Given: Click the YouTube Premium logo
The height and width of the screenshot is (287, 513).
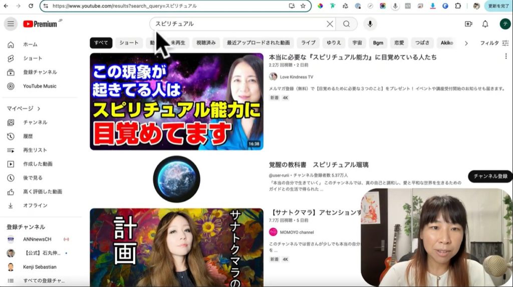Looking at the screenshot, I should (x=40, y=24).
